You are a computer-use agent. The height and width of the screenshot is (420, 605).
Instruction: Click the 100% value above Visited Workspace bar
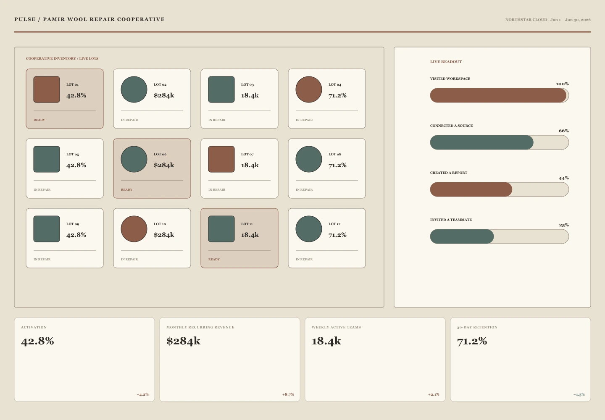click(562, 84)
